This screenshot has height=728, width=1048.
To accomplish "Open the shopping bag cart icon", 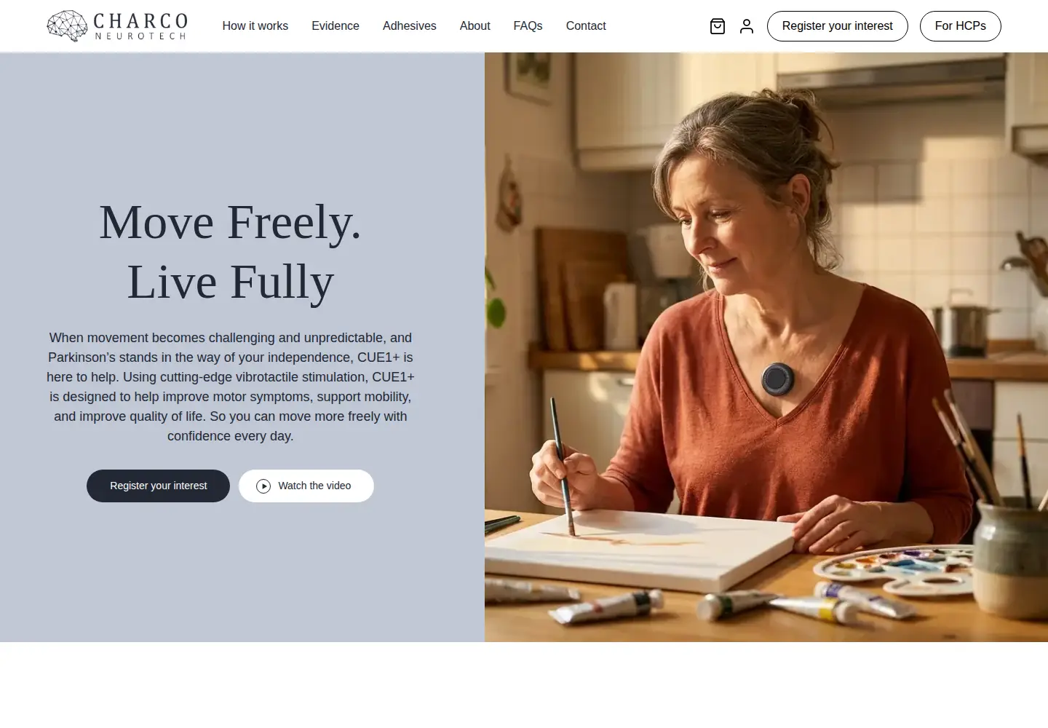I will click(x=718, y=26).
